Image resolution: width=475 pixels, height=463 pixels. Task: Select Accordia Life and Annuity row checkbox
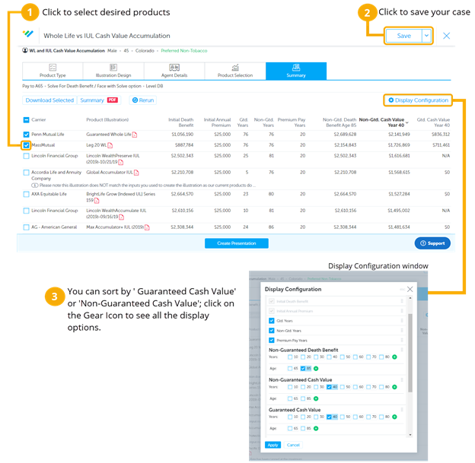click(x=27, y=173)
